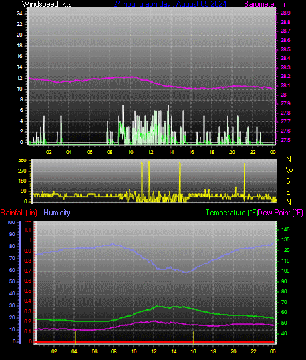The width and height of the screenshot is (306, 360).
Task: Click the 140 temperature scale value
Action: pyautogui.click(x=285, y=229)
